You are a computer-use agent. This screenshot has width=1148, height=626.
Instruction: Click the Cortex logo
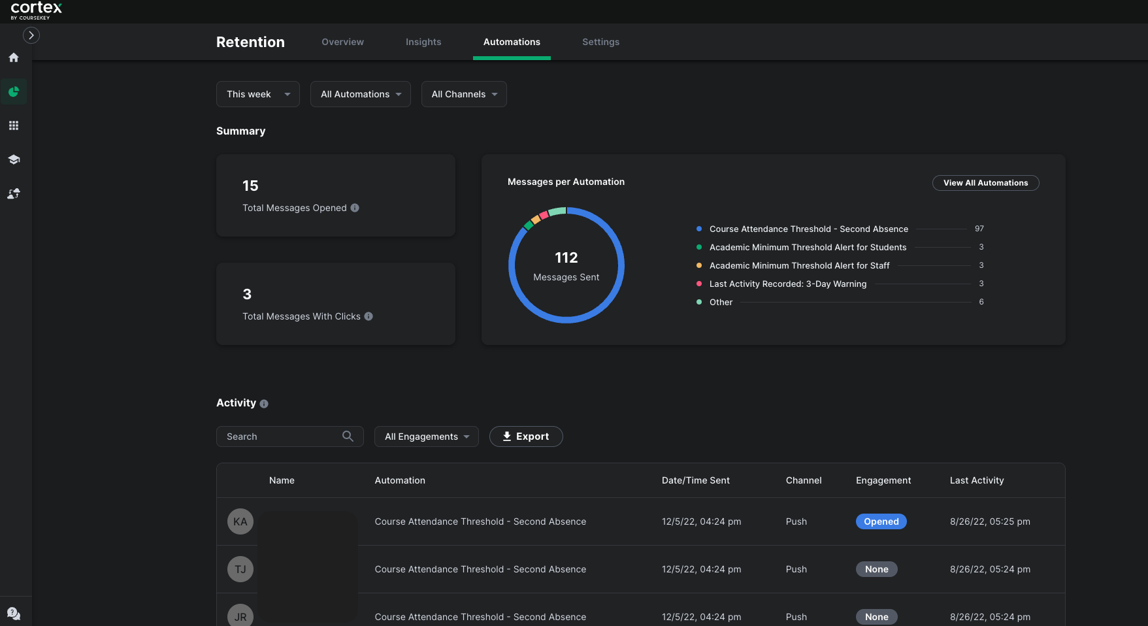click(x=36, y=10)
